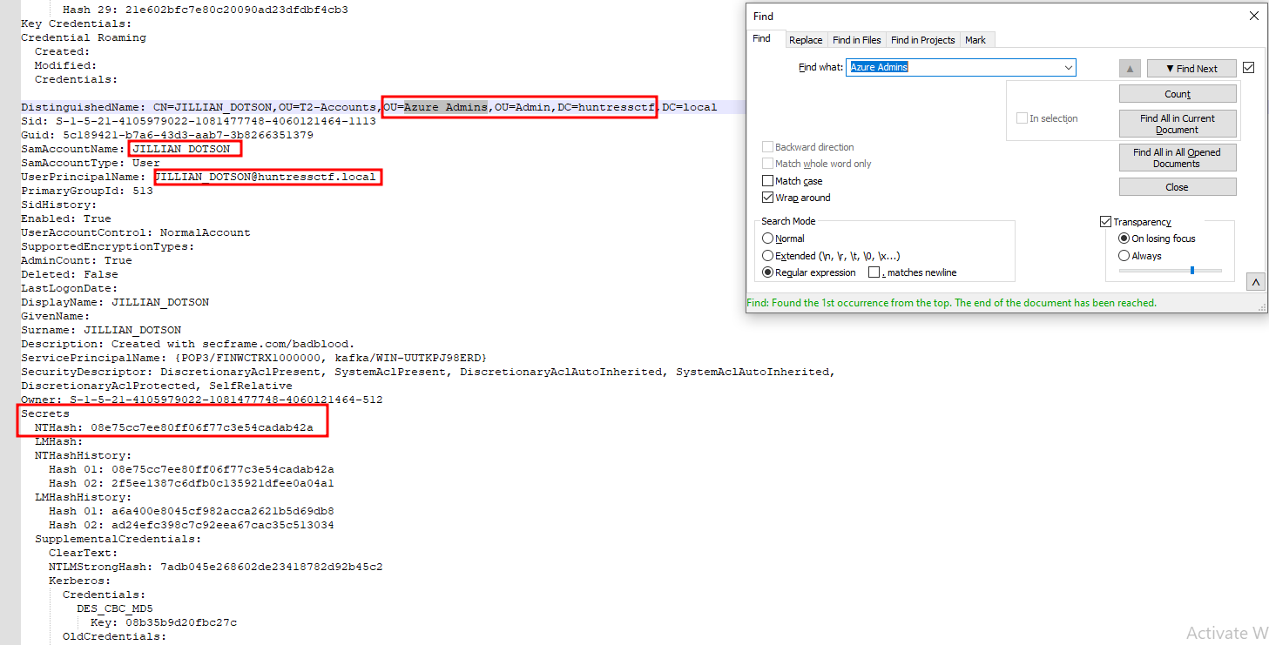1269x645 pixels.
Task: Click the Description badblood line
Action: [x=188, y=344]
